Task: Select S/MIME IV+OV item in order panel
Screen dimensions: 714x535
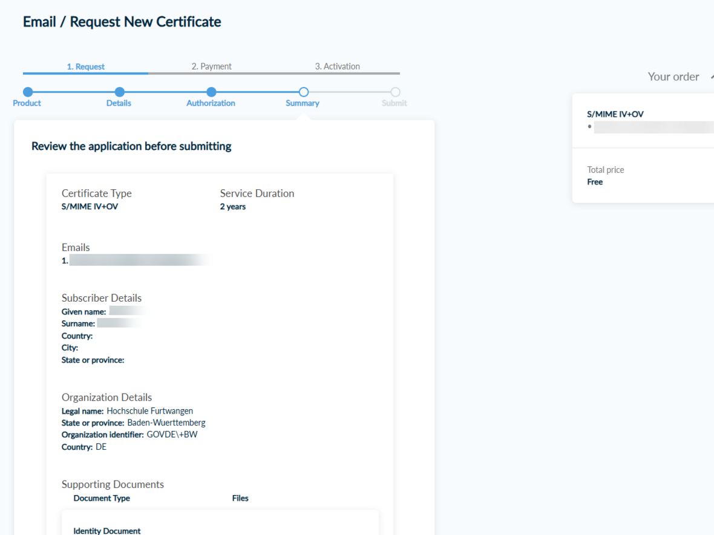Action: pyautogui.click(x=615, y=114)
